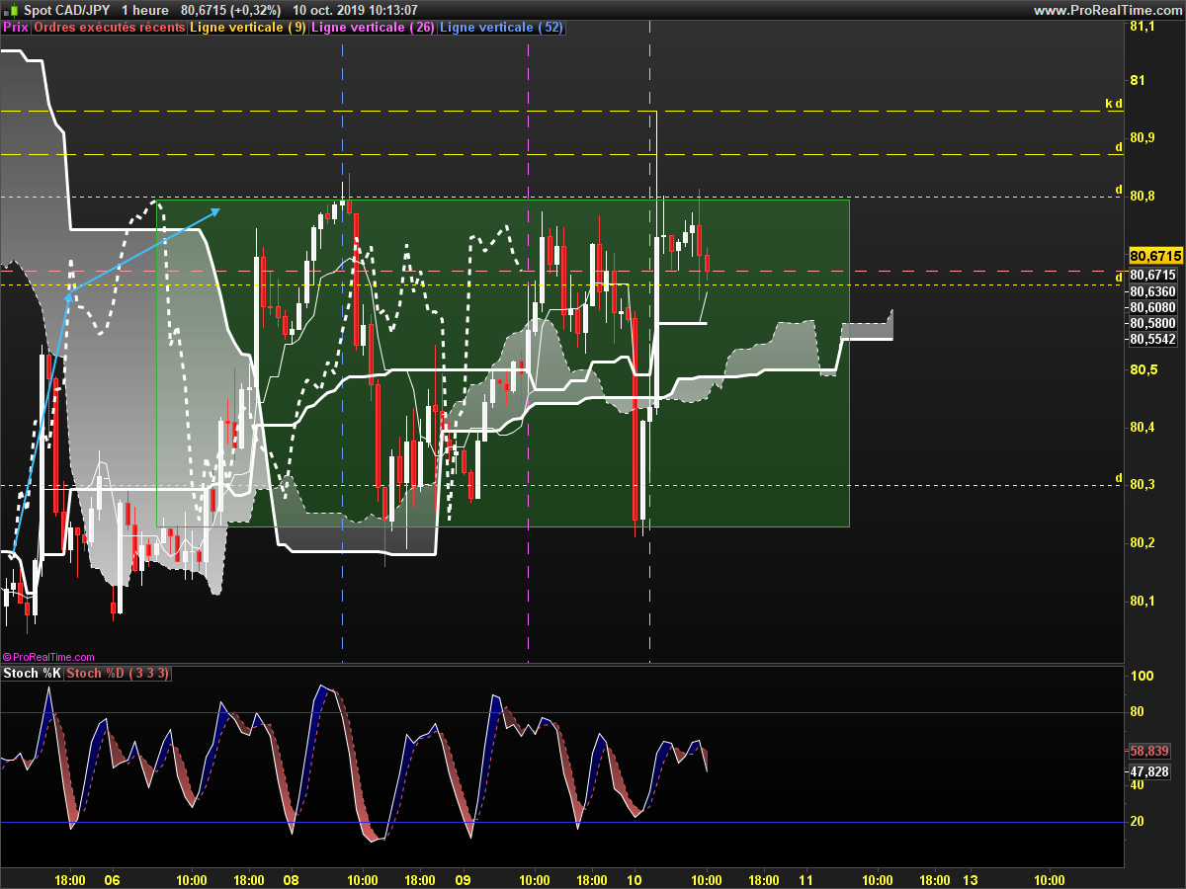Click the k d line label

coord(1114,103)
